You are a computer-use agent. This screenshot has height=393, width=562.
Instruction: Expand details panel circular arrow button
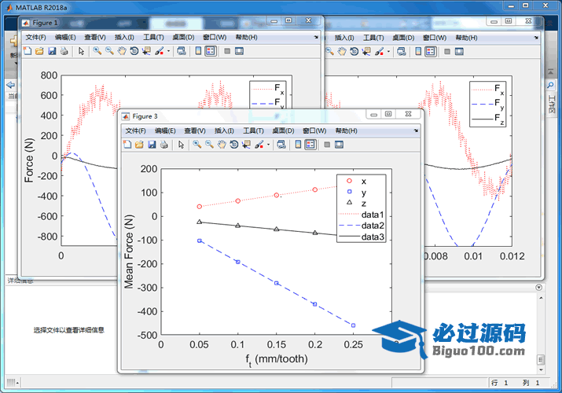[x=538, y=288]
